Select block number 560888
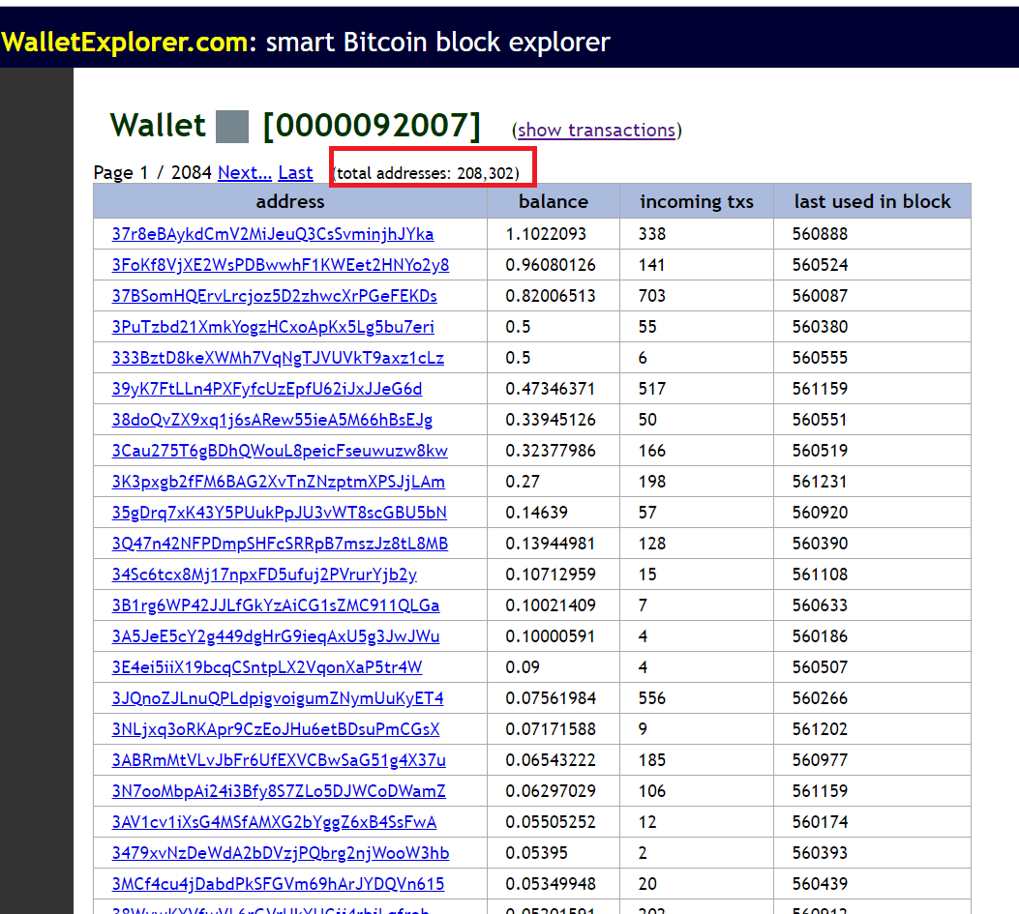 pyautogui.click(x=820, y=234)
